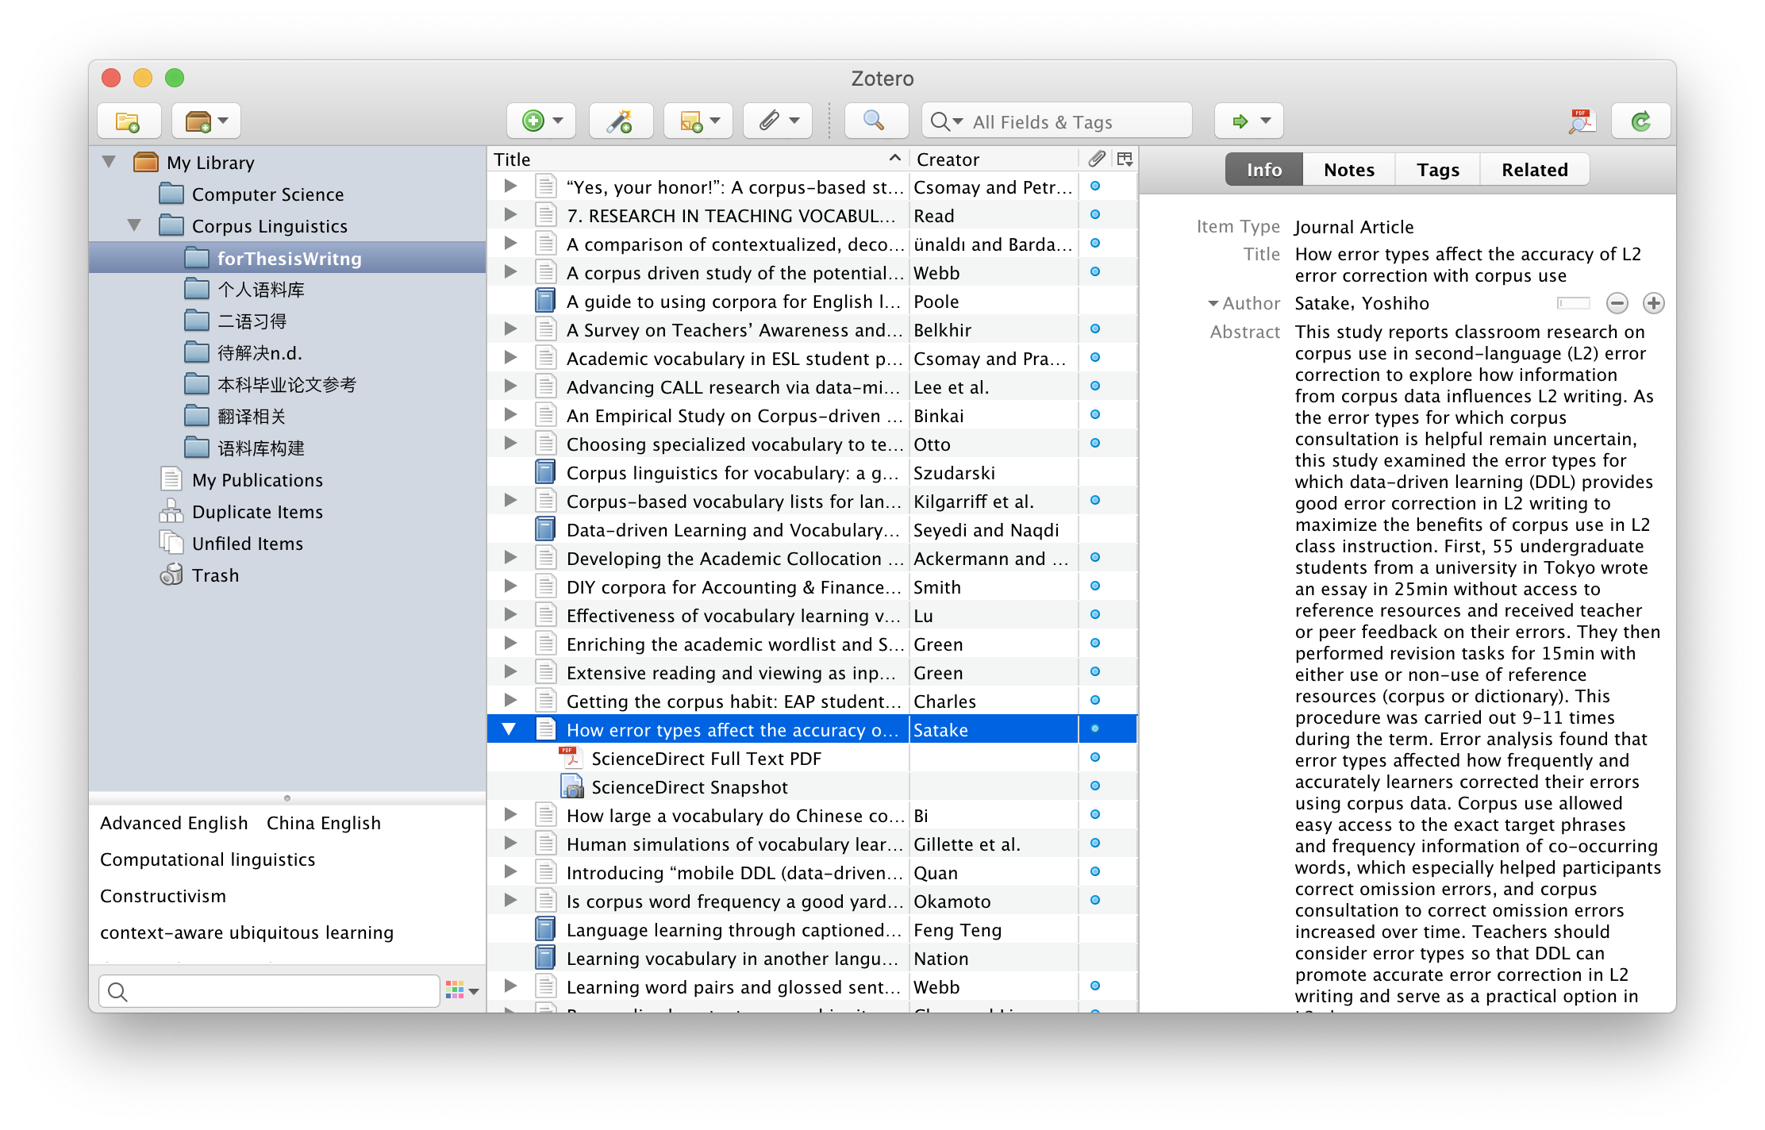Open Advanced Search magnifier icon

pyautogui.click(x=874, y=121)
